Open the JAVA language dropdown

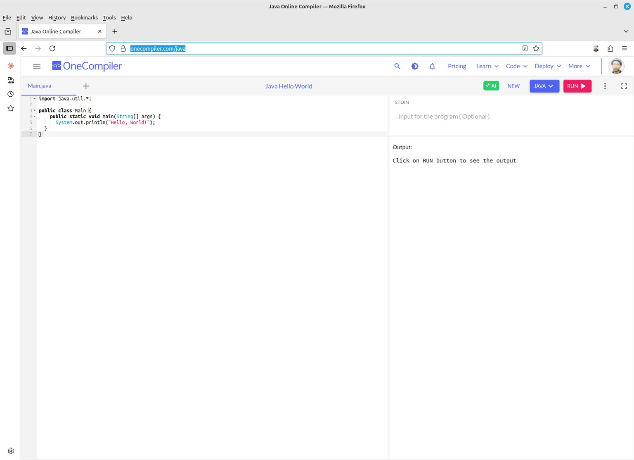[x=544, y=86]
